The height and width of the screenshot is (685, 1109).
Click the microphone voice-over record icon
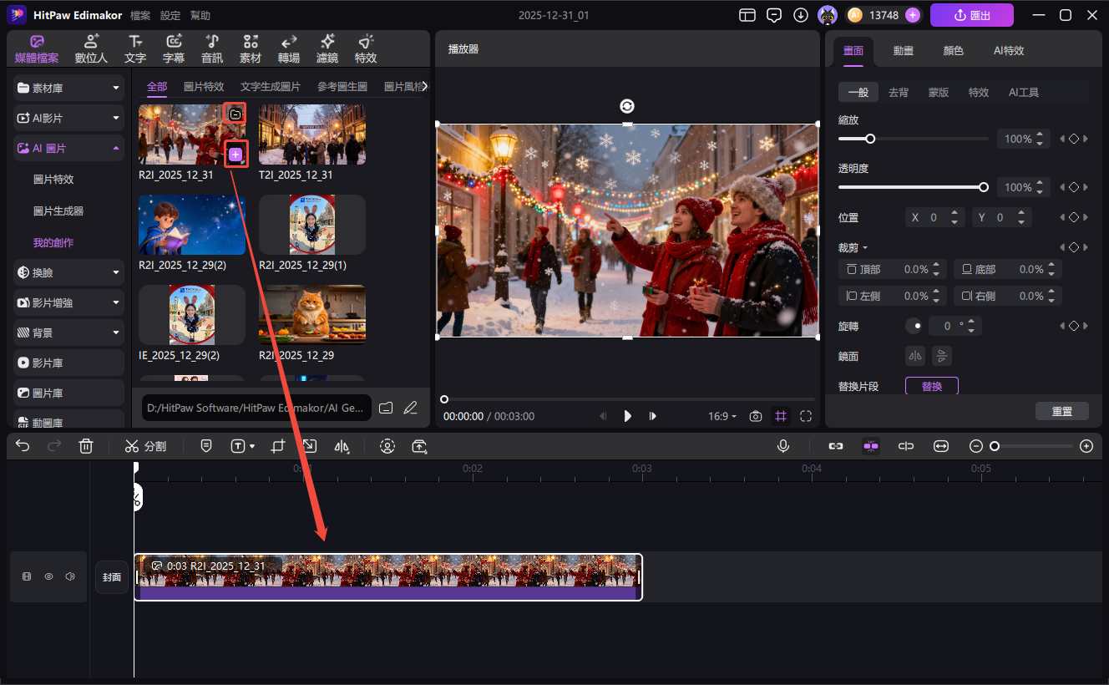pos(783,446)
